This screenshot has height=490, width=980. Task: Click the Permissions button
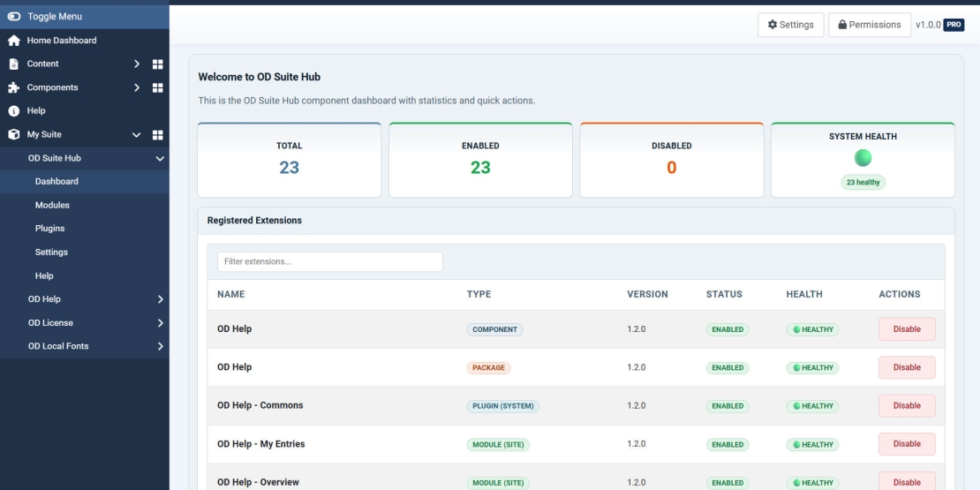coord(870,25)
